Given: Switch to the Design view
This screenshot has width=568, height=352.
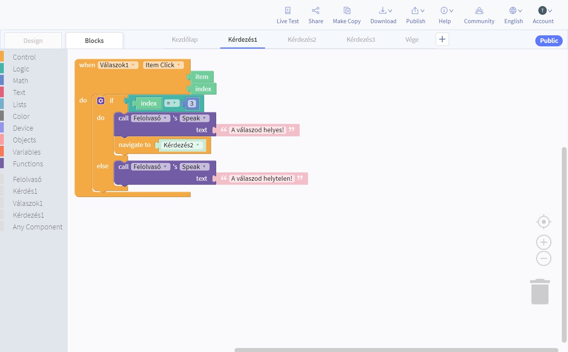Looking at the screenshot, I should [33, 41].
